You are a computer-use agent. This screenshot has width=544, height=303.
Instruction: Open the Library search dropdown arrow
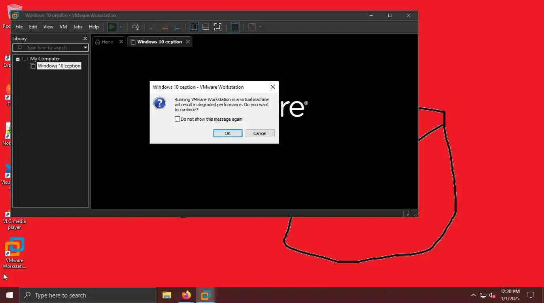tap(85, 48)
